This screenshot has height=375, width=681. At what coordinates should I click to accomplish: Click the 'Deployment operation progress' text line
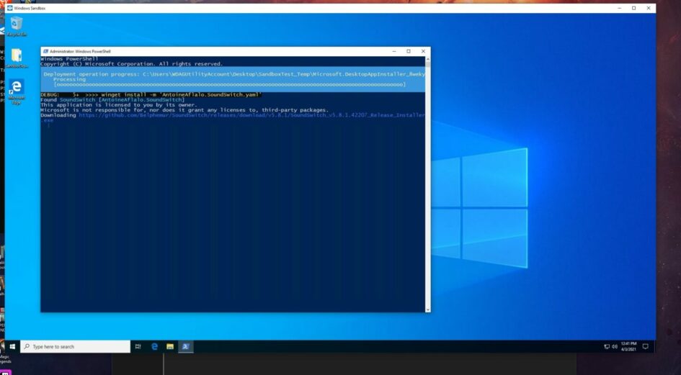tap(234, 74)
